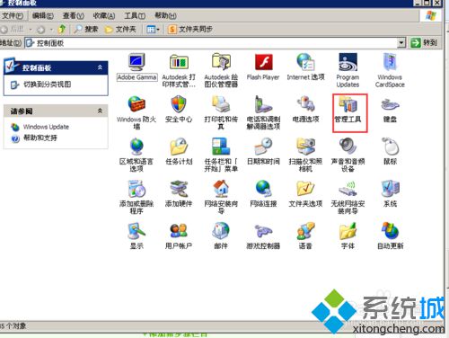Open 网络安装向导 icon
Image resolution: width=449 pixels, height=338 pixels.
coord(221,197)
